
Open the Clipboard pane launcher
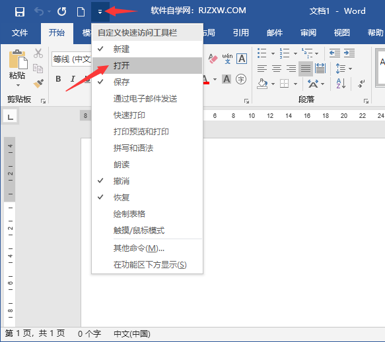(x=44, y=101)
